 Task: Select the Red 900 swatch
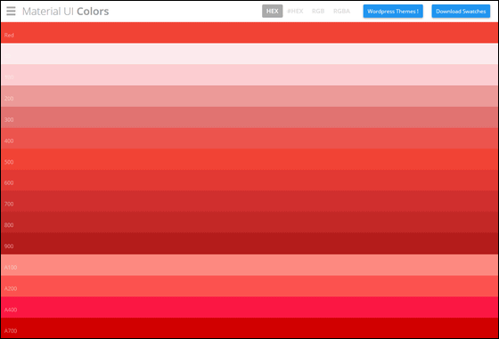(x=250, y=244)
